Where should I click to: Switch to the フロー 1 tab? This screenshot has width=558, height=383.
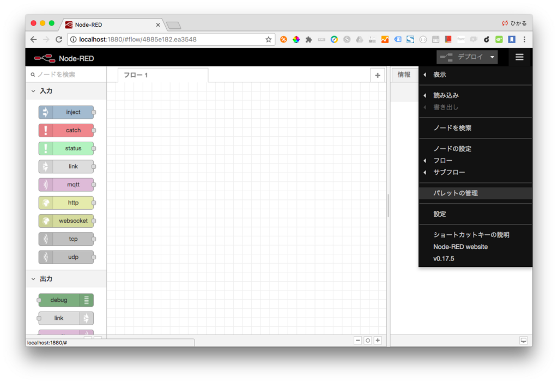(162, 75)
